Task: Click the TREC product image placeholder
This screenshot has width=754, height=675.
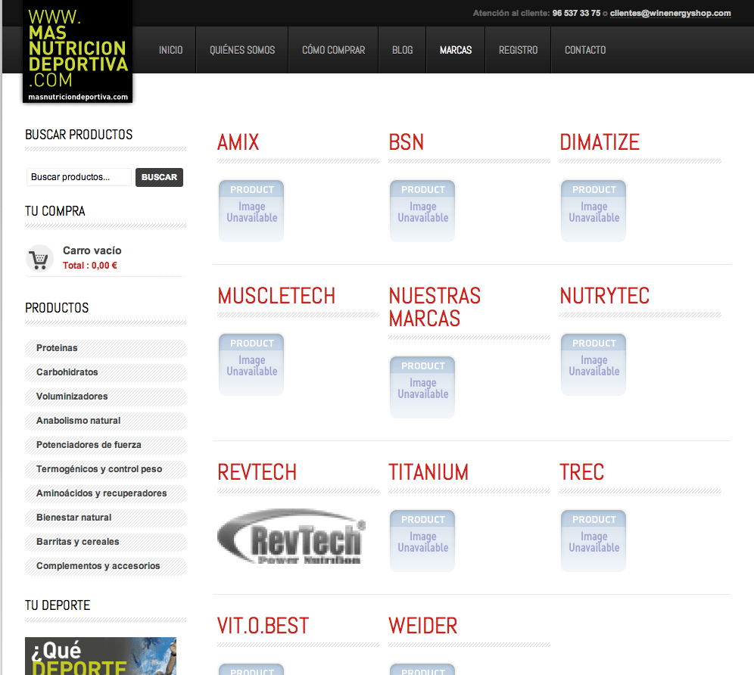Action: point(594,541)
